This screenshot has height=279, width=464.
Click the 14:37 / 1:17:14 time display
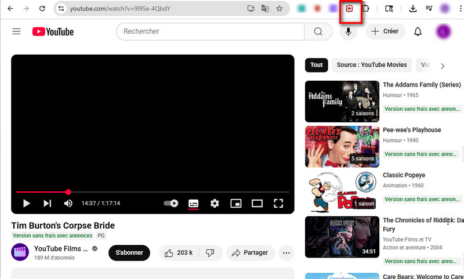tap(101, 203)
